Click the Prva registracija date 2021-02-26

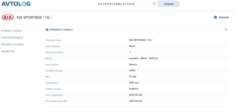click(135, 95)
